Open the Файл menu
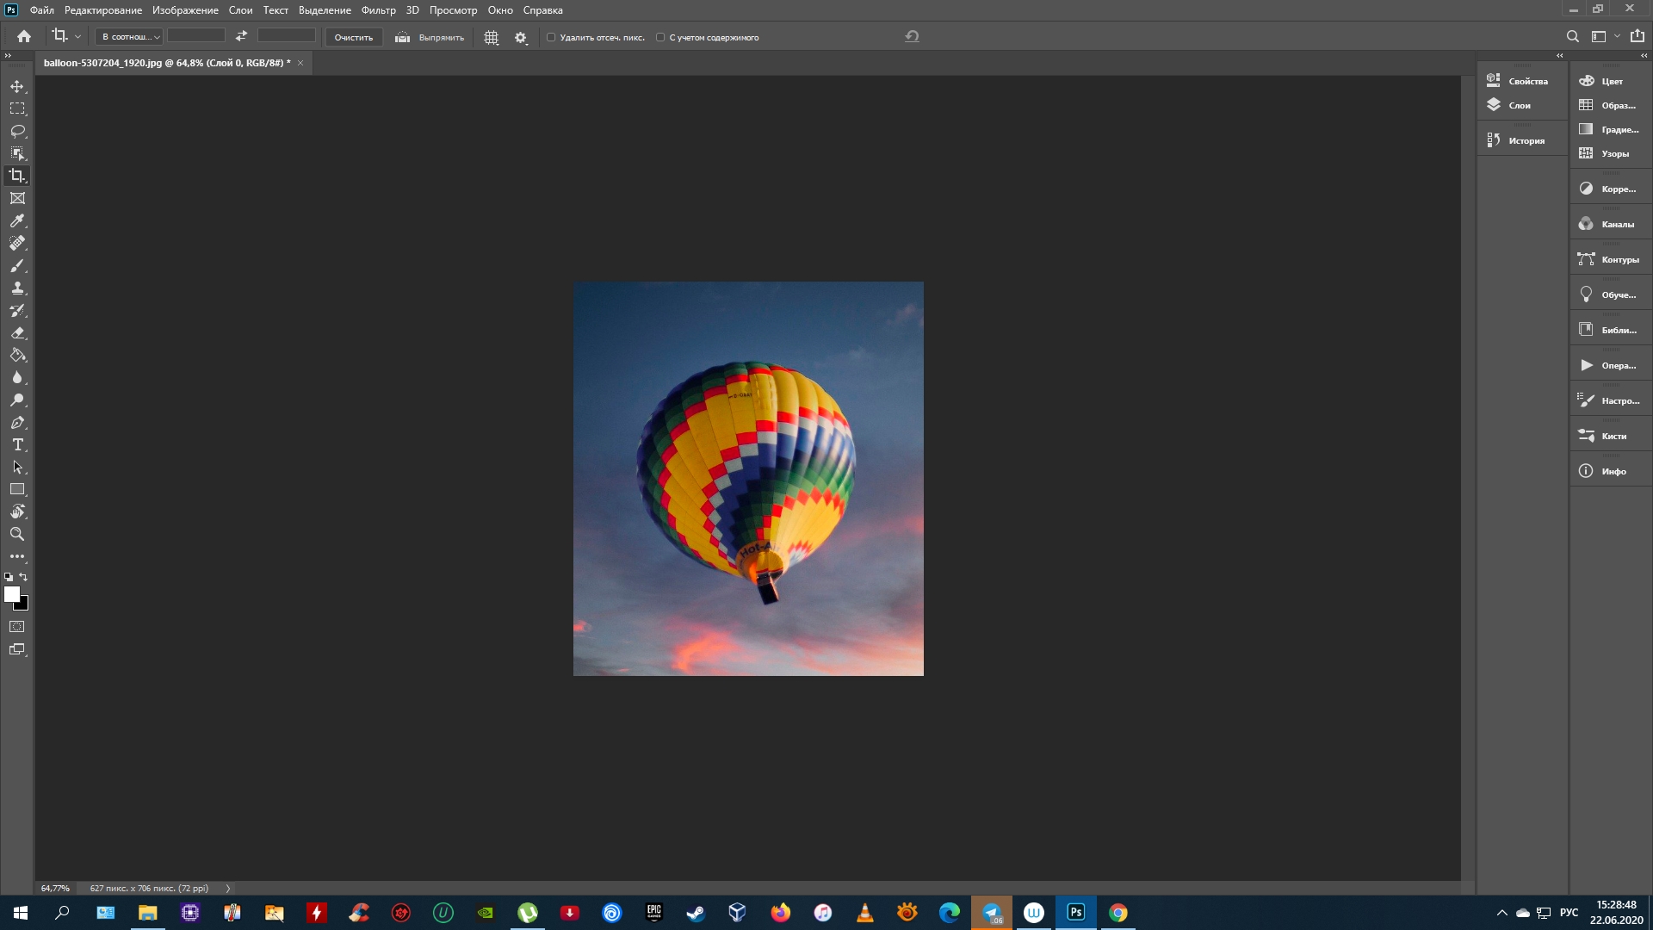Image resolution: width=1653 pixels, height=930 pixels. [41, 10]
